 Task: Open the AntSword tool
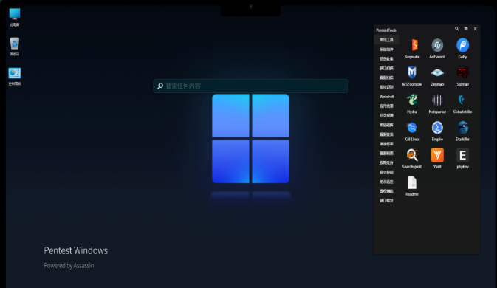tap(437, 45)
